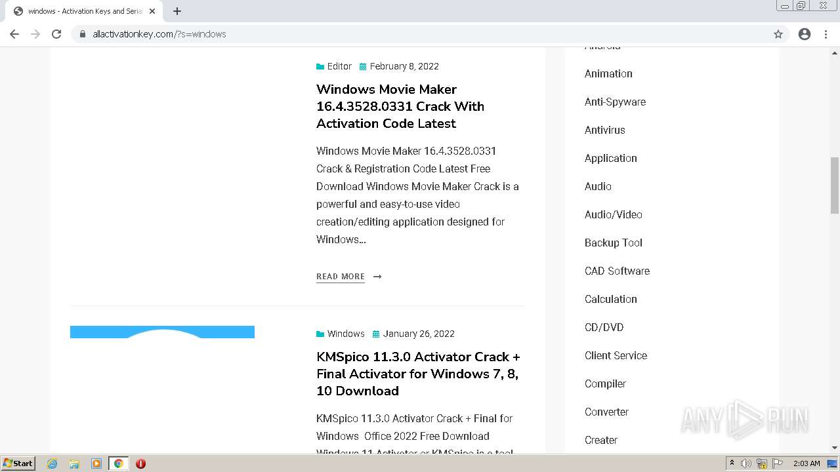Open the Antivirus category

(x=604, y=130)
